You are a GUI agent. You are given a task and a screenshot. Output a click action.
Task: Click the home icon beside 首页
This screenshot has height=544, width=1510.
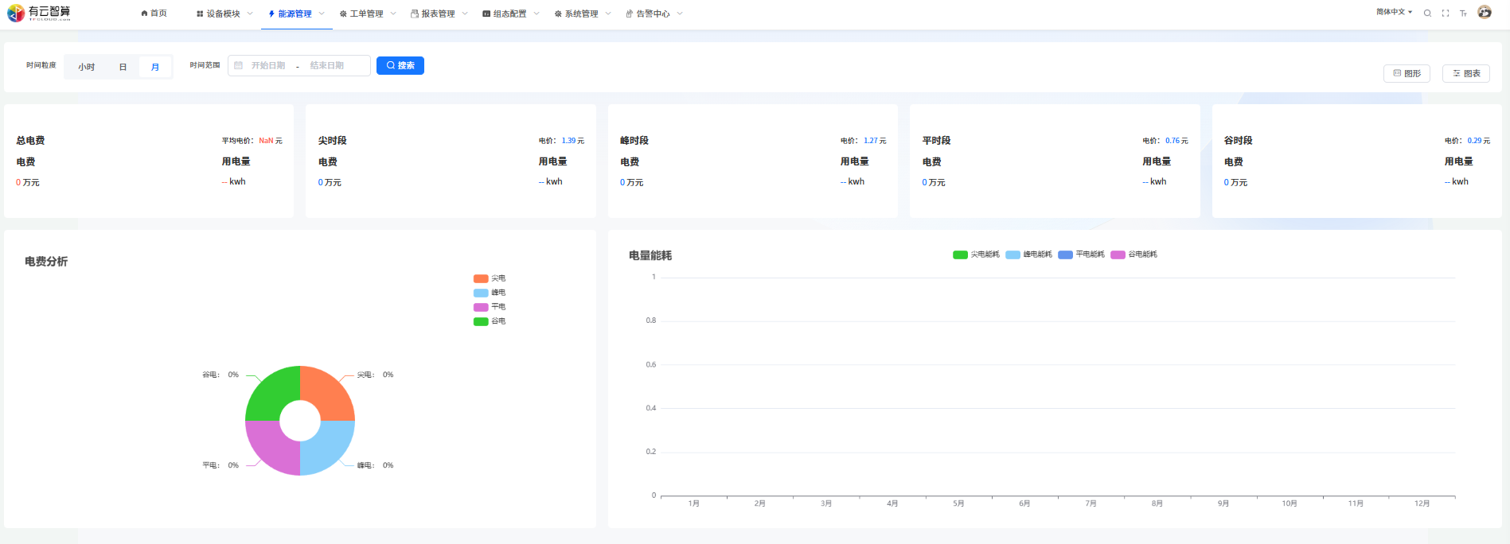point(144,14)
